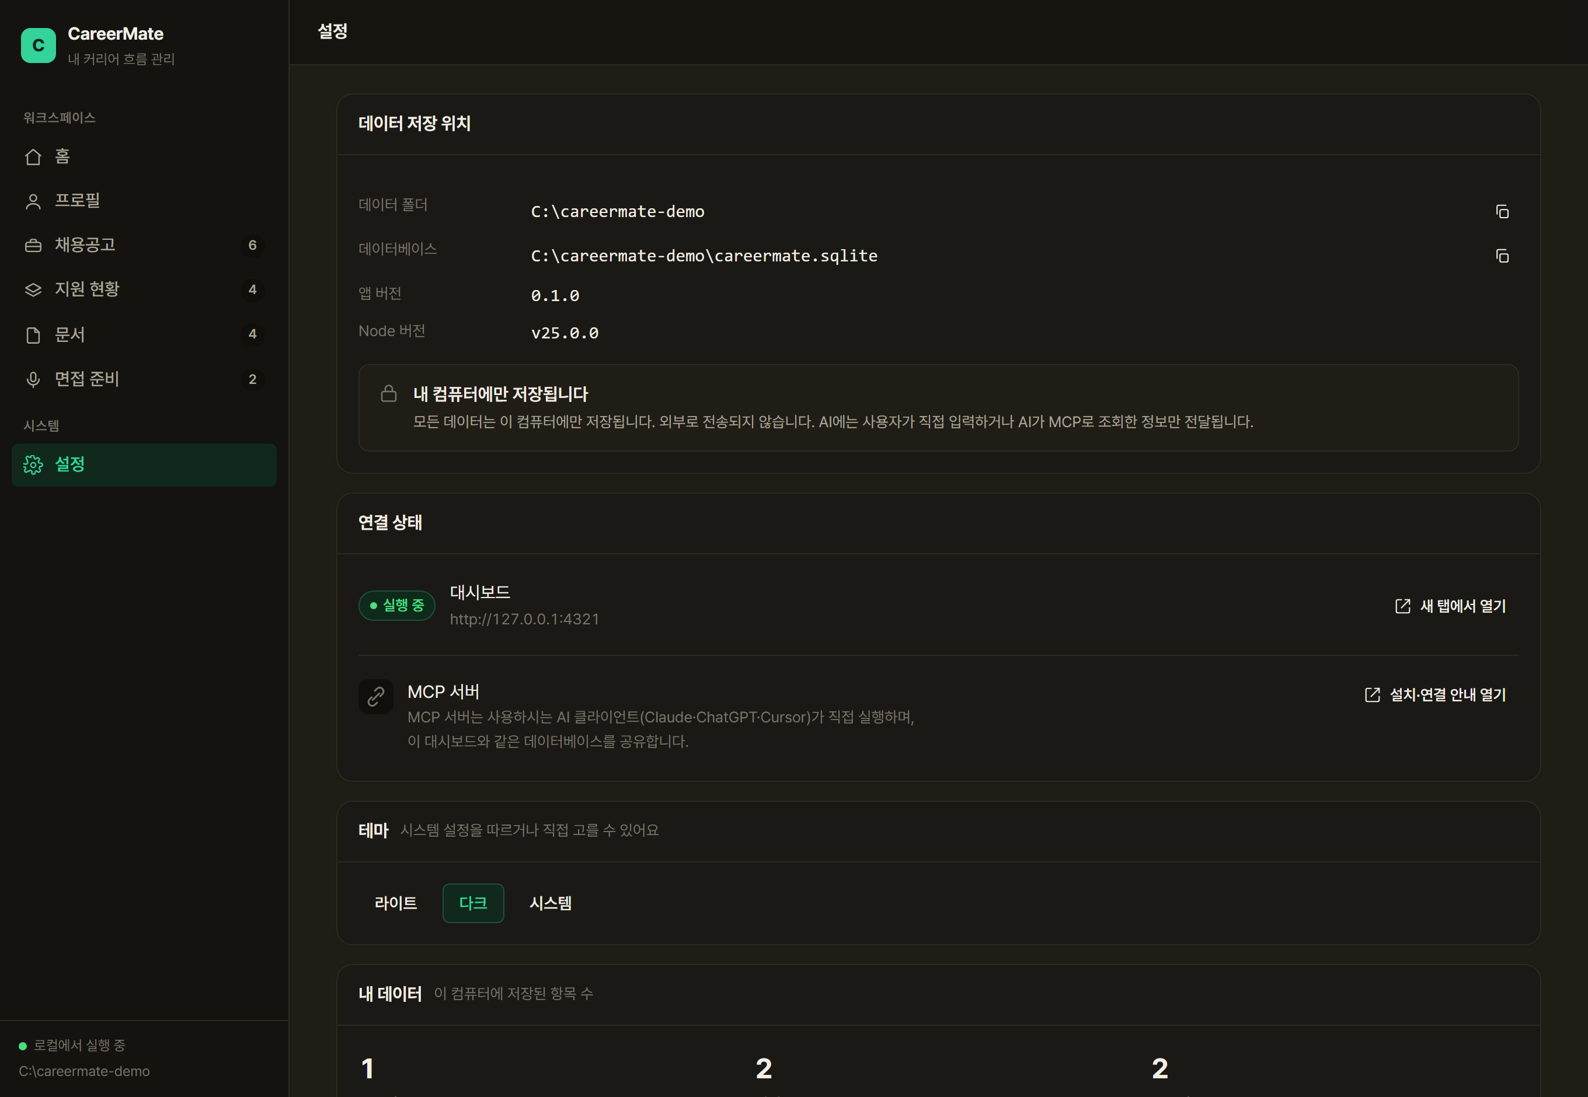
Task: Click the 설정 page title in header
Action: [x=332, y=32]
